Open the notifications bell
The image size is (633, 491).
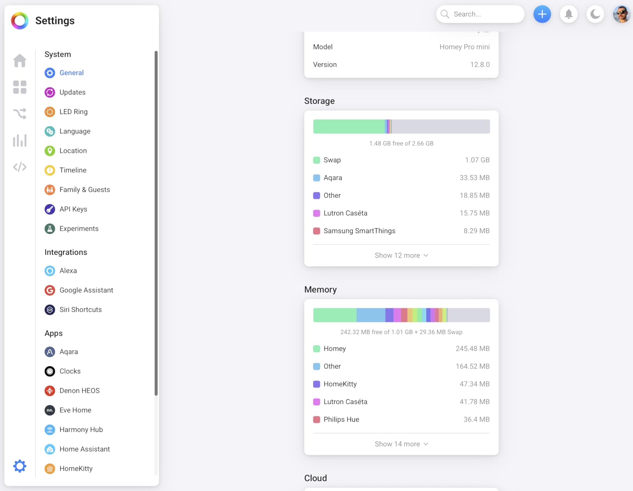coord(569,14)
